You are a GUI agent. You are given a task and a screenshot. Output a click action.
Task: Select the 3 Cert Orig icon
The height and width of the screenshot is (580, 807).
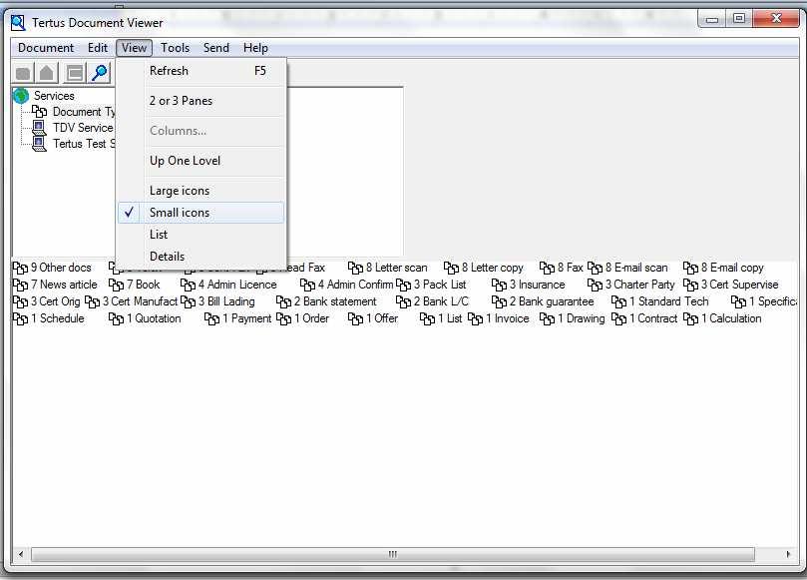[21, 301]
